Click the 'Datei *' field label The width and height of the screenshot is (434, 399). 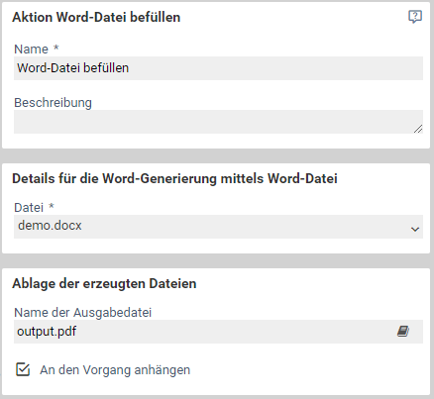(34, 208)
